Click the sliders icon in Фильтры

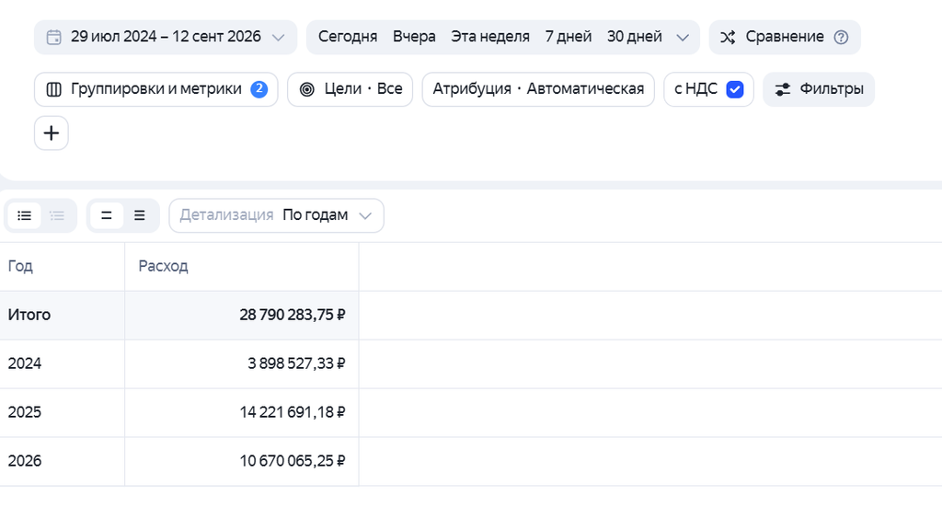click(782, 89)
